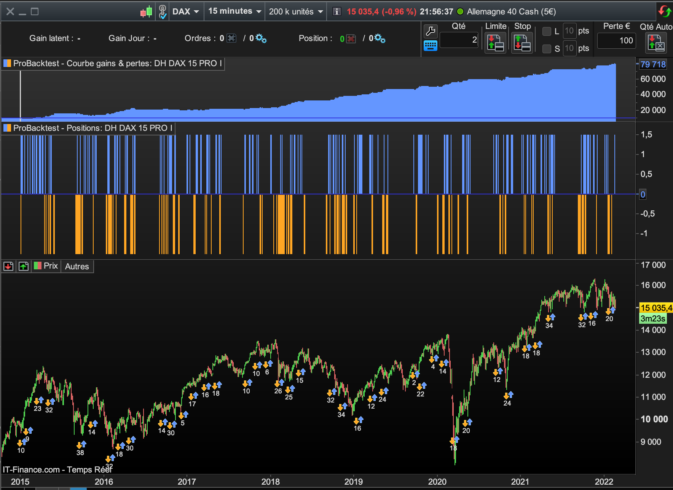Open the Ordres gear settings icon
This screenshot has height=490, width=673.
(x=261, y=38)
